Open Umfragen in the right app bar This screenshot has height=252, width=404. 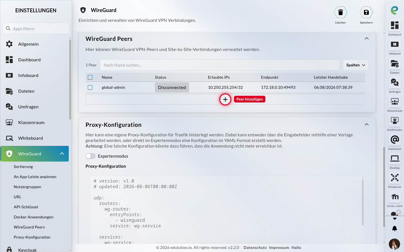tap(394, 82)
